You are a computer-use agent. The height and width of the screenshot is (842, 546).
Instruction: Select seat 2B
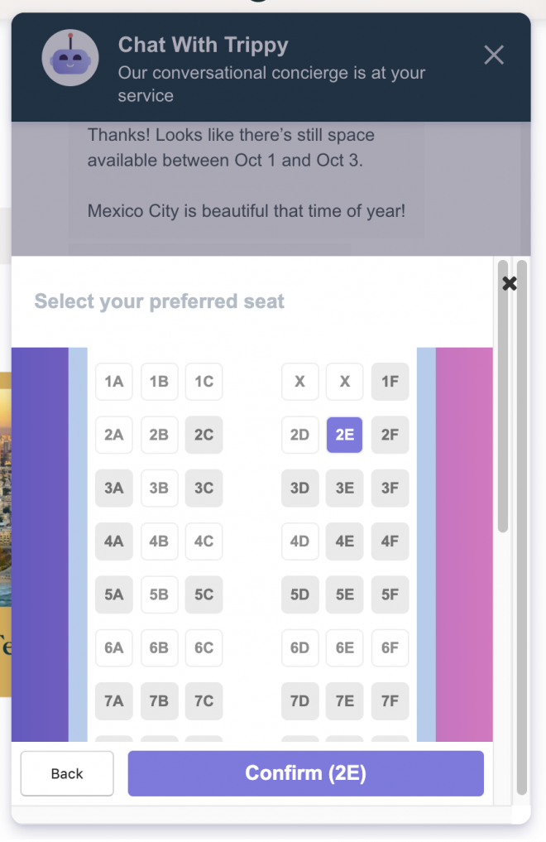tap(159, 435)
